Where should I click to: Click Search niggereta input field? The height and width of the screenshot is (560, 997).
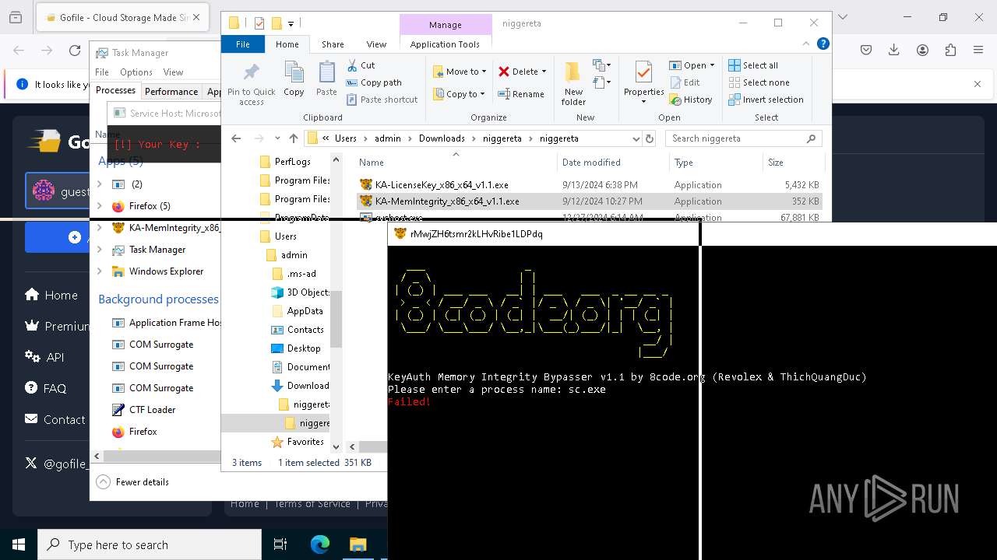click(744, 138)
